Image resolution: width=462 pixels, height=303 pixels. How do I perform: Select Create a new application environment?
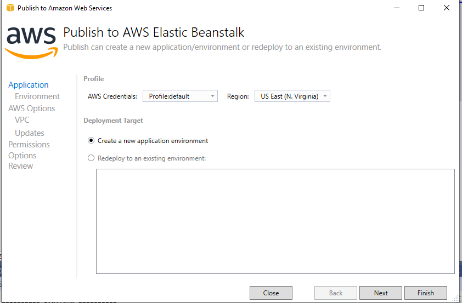click(92, 141)
